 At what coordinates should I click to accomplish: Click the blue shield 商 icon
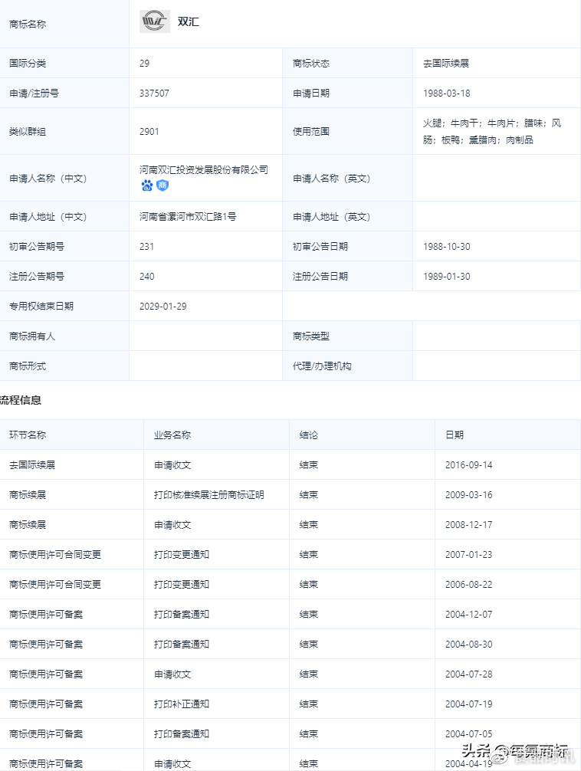pos(162,185)
